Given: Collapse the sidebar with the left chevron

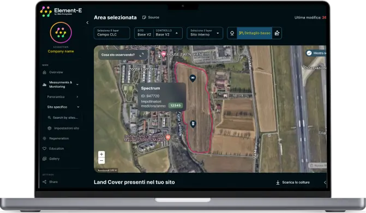Looking at the screenshot, I should point(87,22).
